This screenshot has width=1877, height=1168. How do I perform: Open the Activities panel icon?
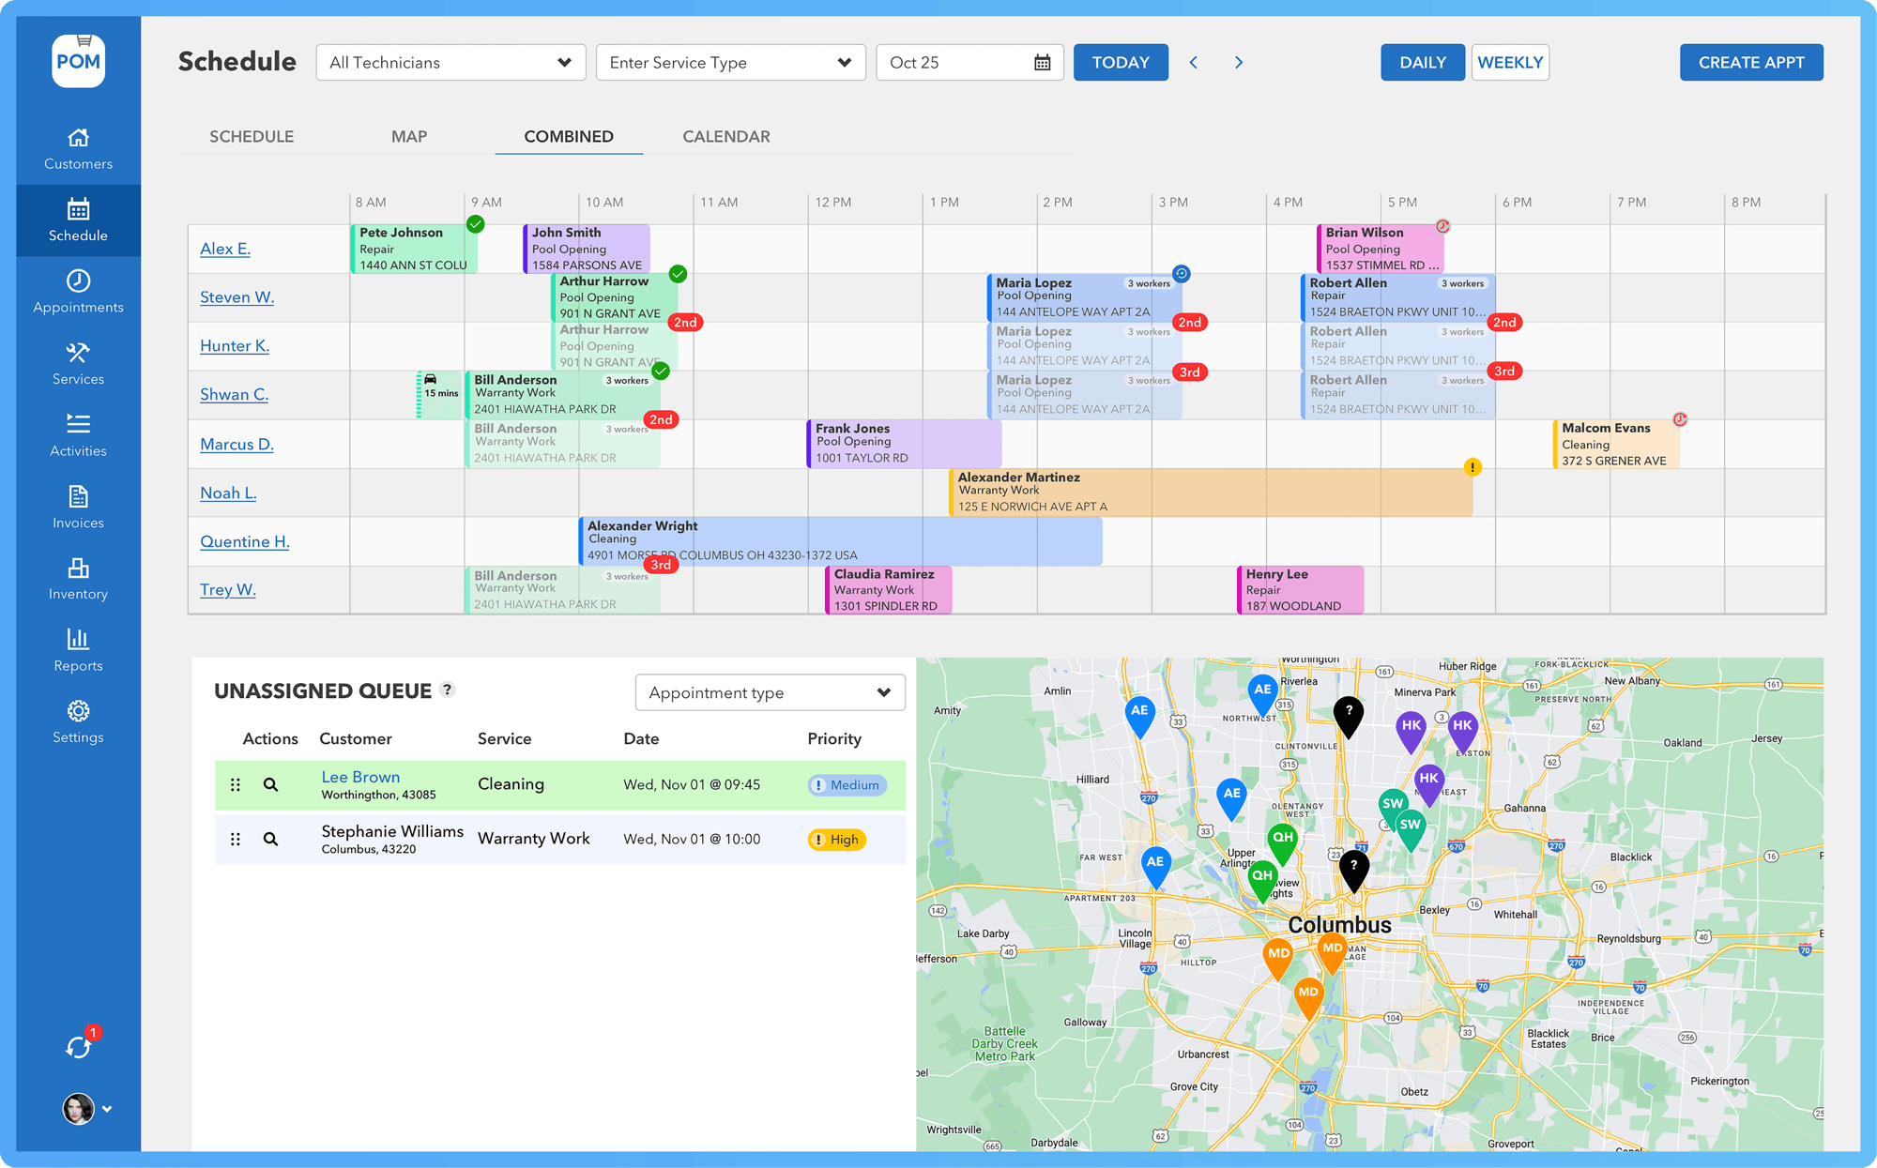(x=78, y=433)
